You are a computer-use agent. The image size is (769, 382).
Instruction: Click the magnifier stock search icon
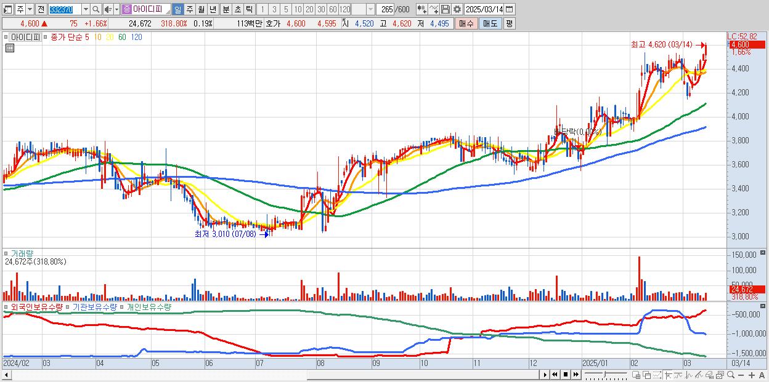point(96,9)
